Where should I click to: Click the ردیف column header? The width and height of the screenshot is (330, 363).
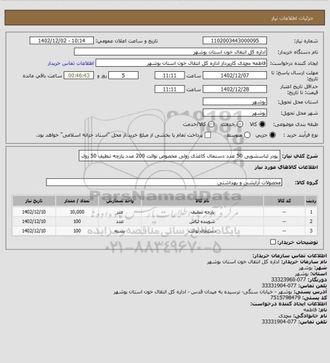click(x=311, y=201)
